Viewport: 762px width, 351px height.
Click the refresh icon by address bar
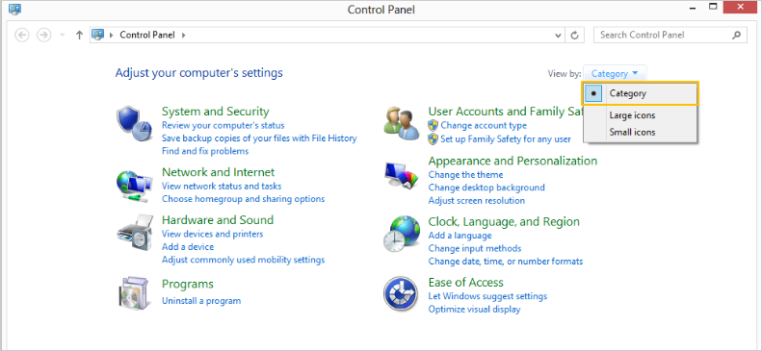coord(574,35)
